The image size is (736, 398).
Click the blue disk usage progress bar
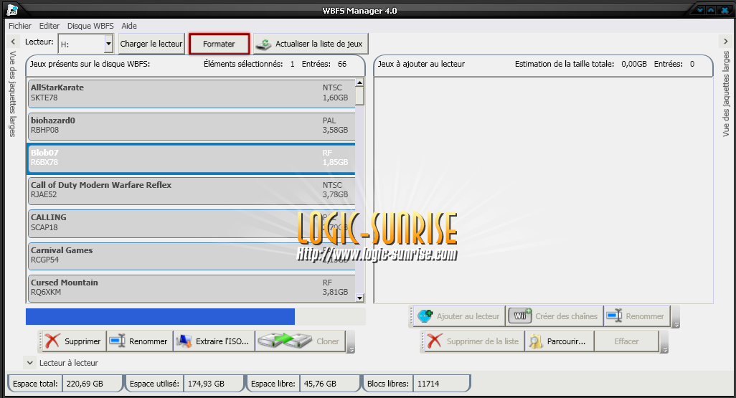tap(160, 316)
